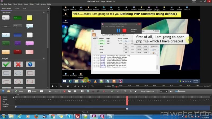Open the Share dropdown menu

20,91
